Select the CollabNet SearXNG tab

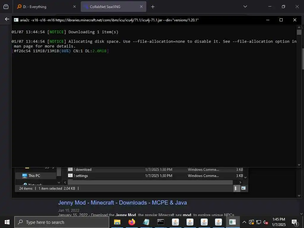coord(113,7)
